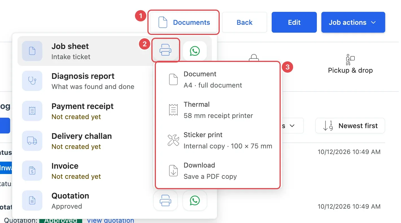
Task: Click the Back button
Action: click(245, 22)
